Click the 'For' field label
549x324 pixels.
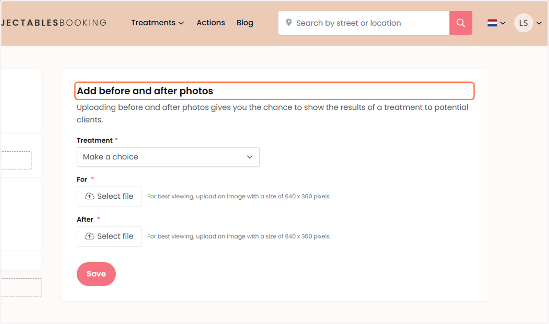pos(82,180)
